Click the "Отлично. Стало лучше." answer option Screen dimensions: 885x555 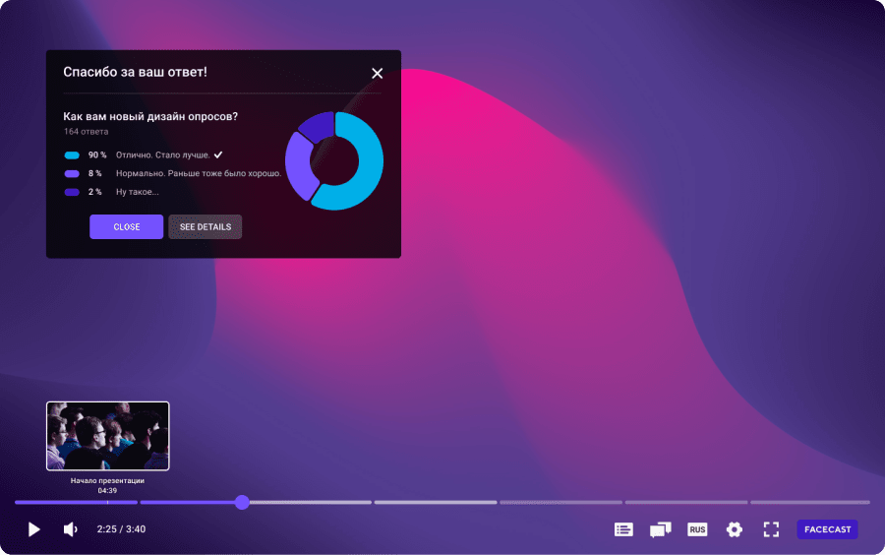click(162, 155)
